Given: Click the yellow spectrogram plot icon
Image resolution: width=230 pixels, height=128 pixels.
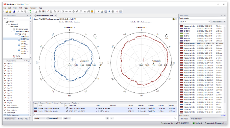Looking at the screenshot, I should [x=92, y=12].
